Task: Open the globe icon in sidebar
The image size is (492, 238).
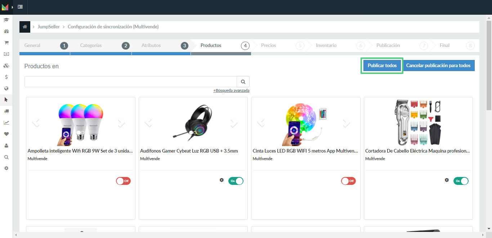Action: 6,88
